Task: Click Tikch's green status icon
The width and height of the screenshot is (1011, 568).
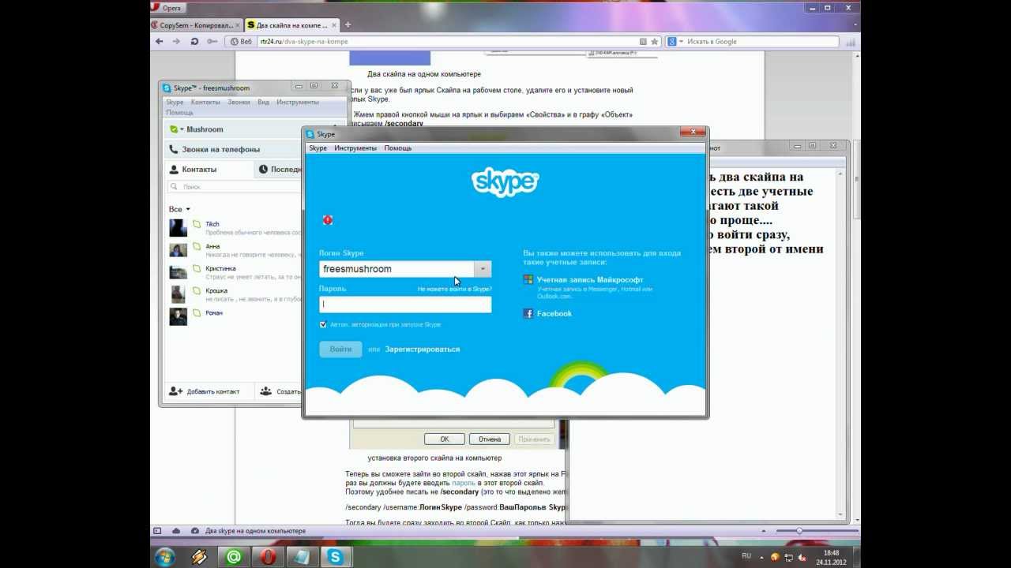Action: pyautogui.click(x=197, y=225)
